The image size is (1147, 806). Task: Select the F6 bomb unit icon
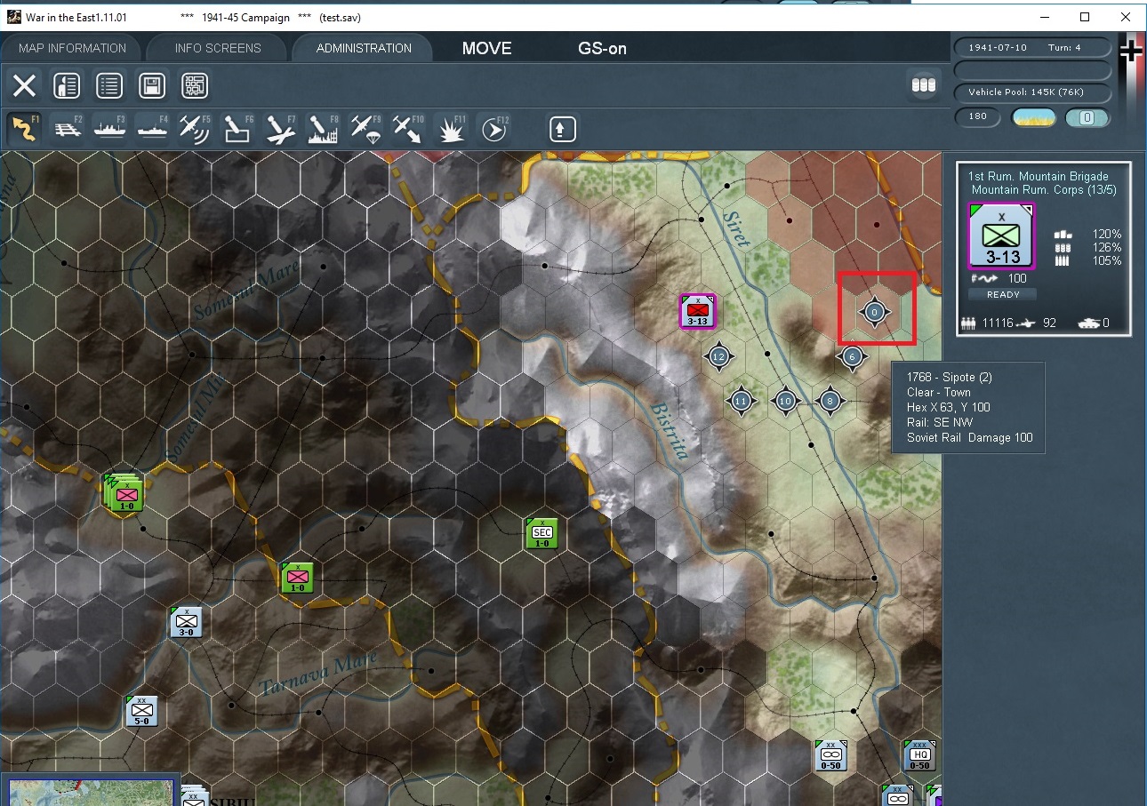(x=237, y=129)
